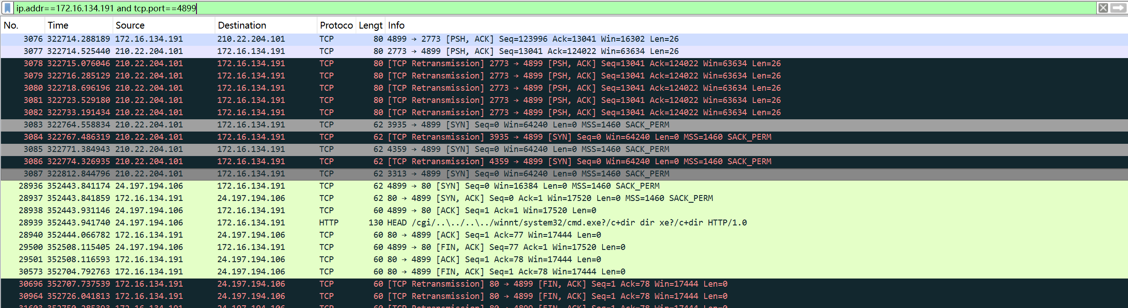Image resolution: width=1128 pixels, height=308 pixels.
Task: Select the HTTP HEAD request packet 28939
Action: point(564,223)
